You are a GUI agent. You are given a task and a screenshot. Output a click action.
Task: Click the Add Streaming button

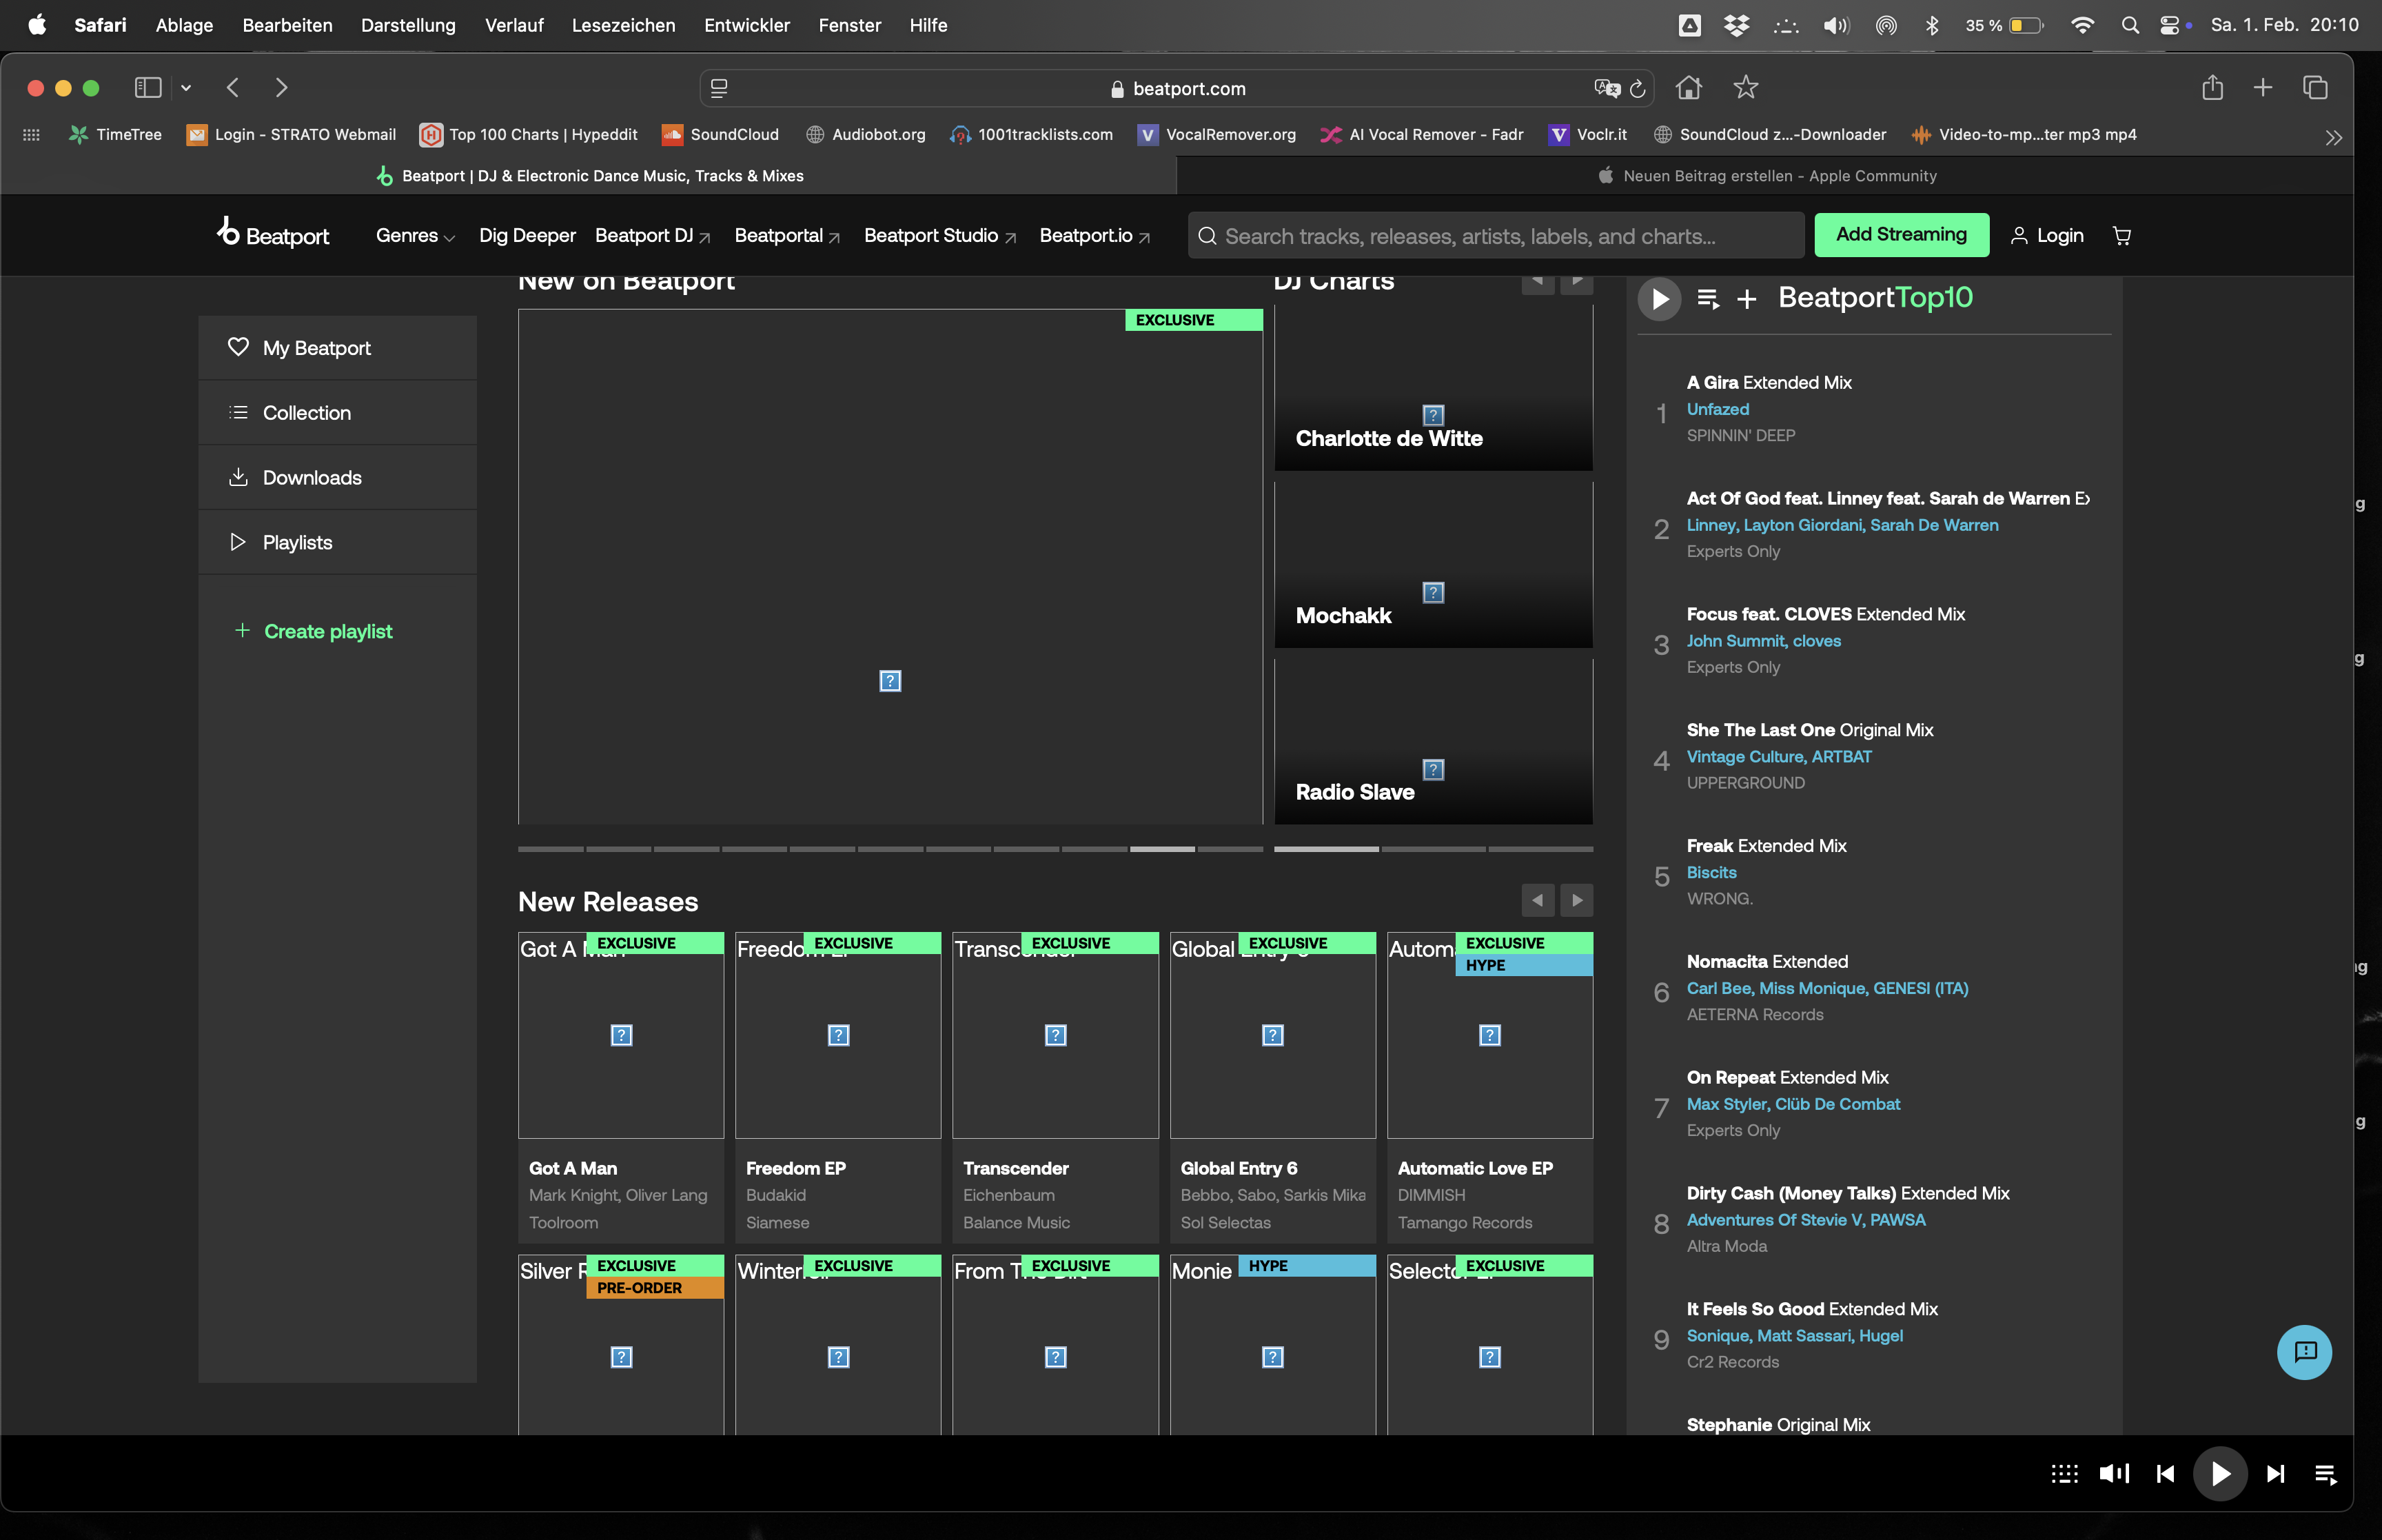coord(1900,235)
